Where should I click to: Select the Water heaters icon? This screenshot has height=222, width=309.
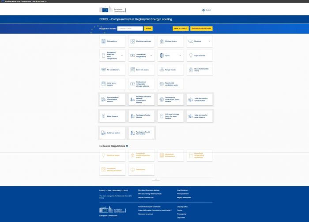[103, 116]
